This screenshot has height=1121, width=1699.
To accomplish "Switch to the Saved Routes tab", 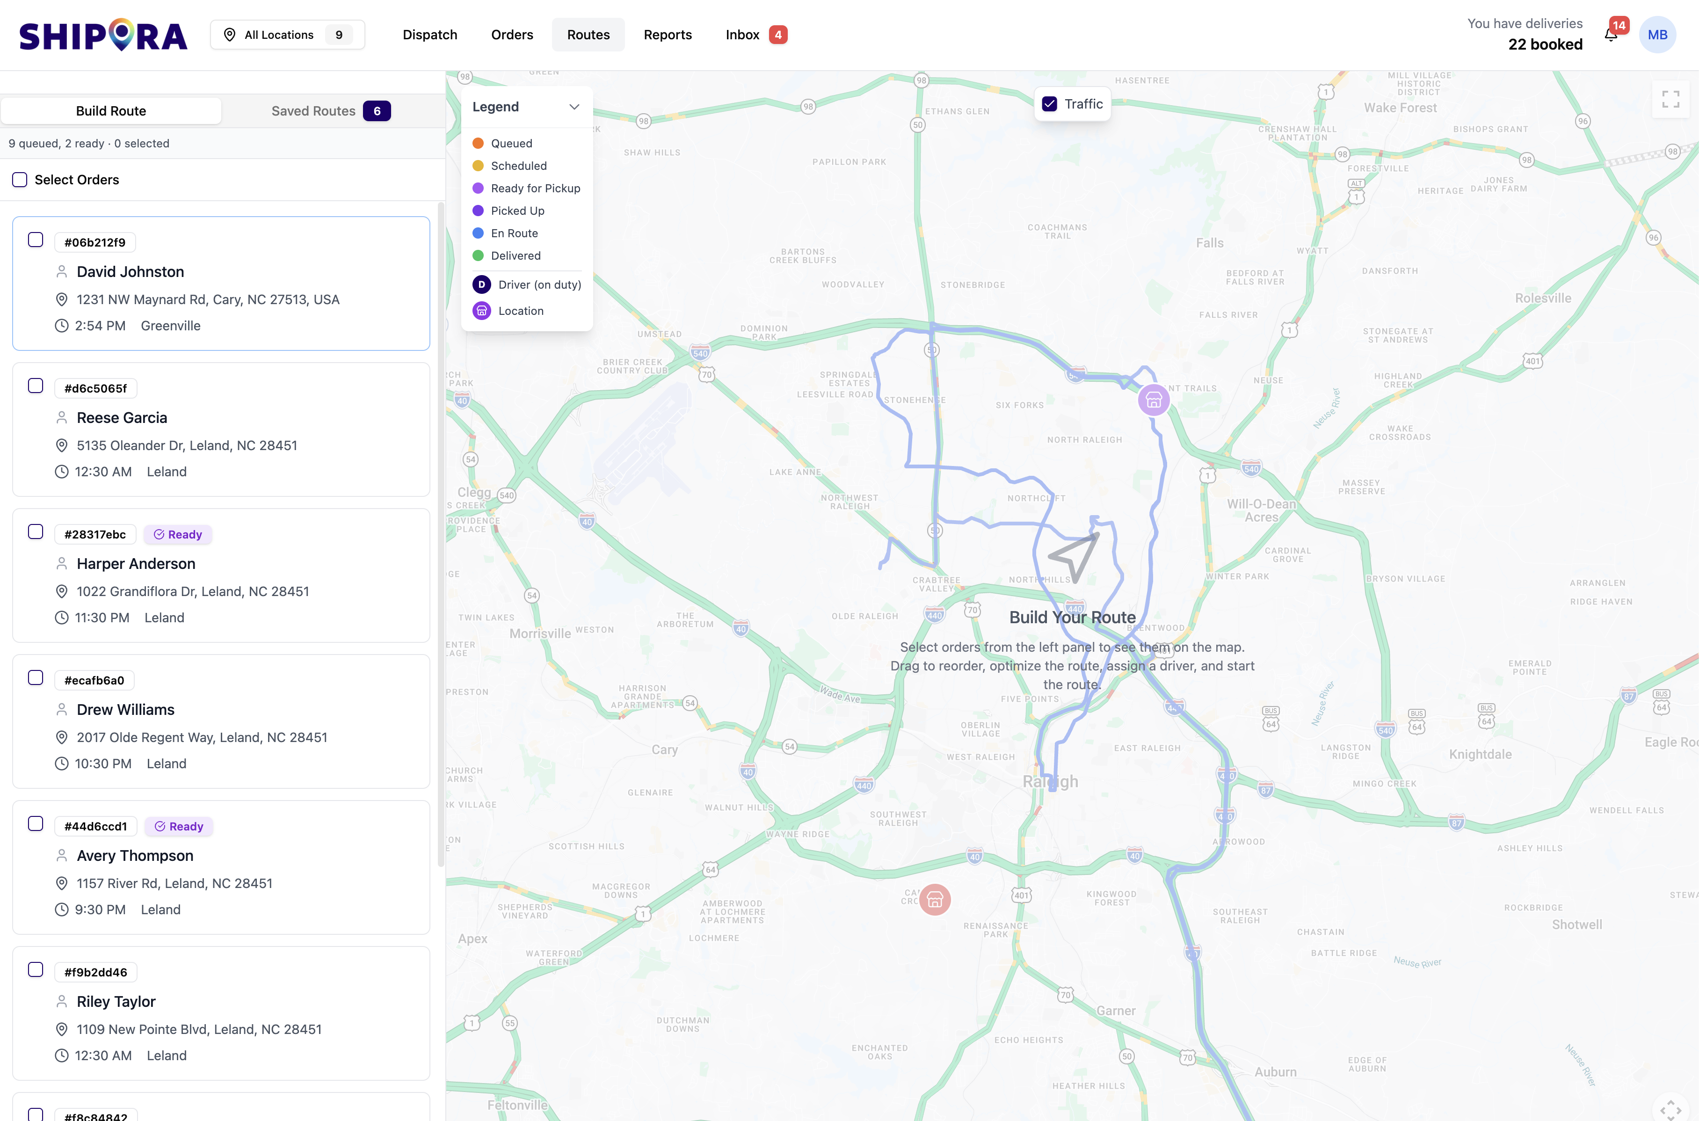I will [331, 111].
